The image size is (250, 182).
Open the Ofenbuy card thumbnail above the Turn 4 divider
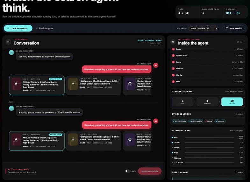[x=130, y=84]
